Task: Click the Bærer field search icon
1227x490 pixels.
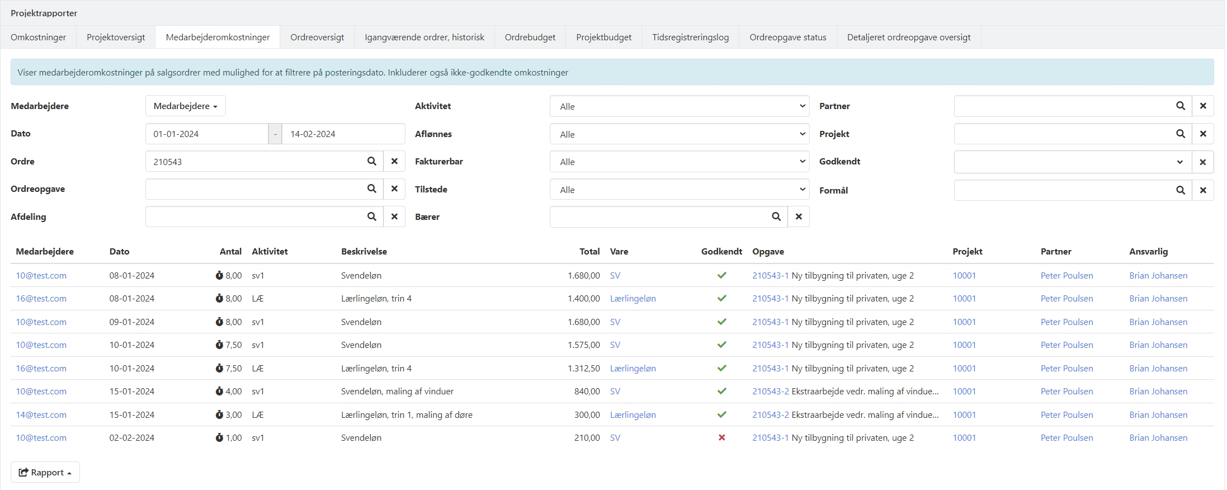Action: 776,217
